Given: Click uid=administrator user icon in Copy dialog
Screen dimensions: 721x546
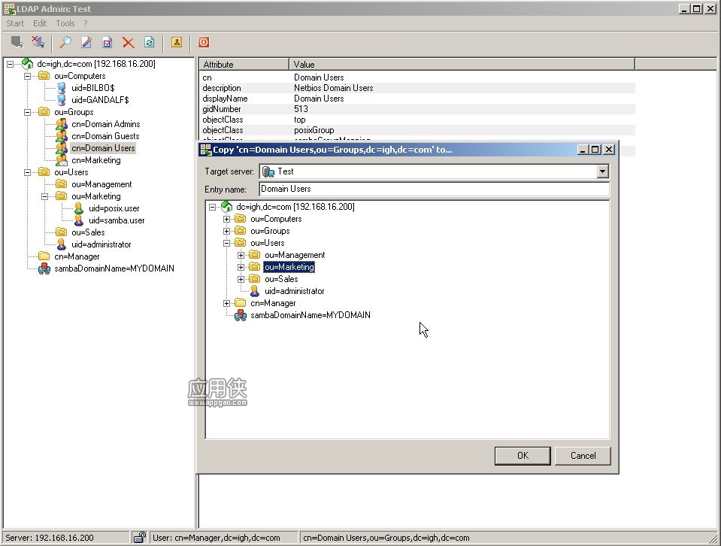Looking at the screenshot, I should coord(254,291).
